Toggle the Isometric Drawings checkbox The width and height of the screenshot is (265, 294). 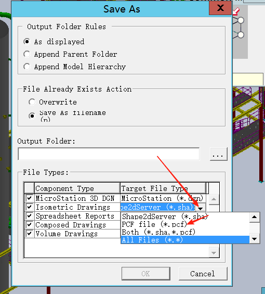click(x=30, y=207)
